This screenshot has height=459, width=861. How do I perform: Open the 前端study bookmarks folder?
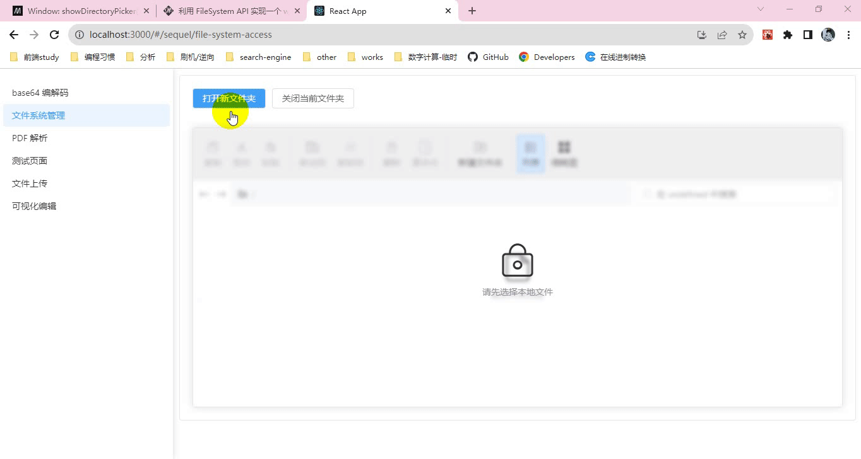pos(34,57)
